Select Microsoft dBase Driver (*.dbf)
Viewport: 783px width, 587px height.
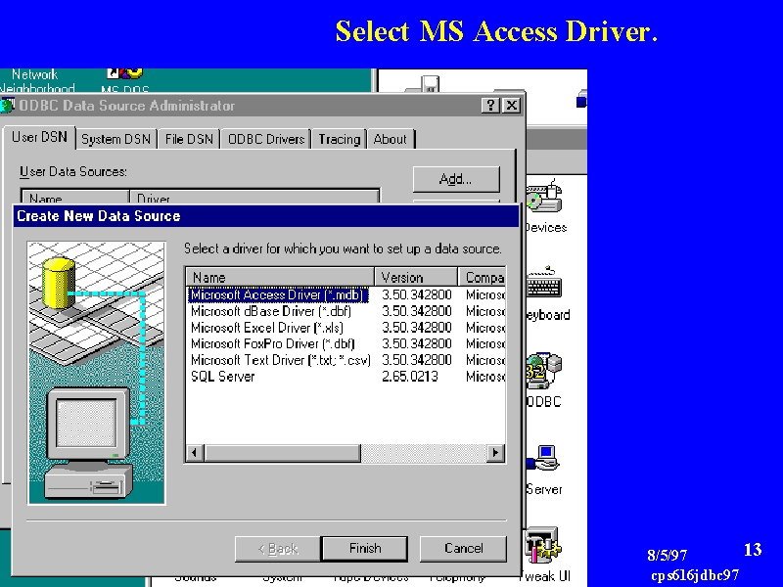[271, 311]
